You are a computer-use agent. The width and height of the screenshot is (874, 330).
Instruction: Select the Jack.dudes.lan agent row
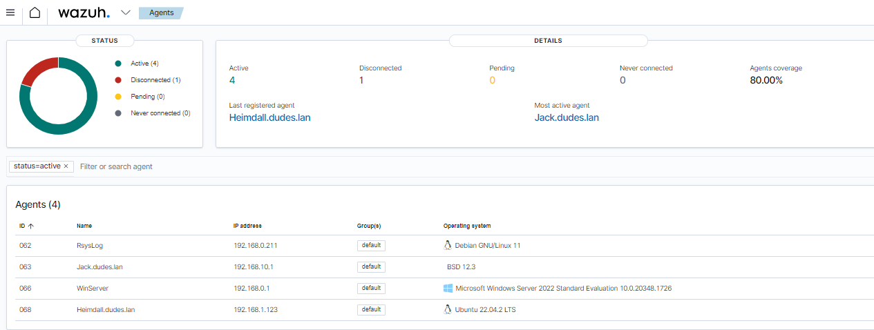coord(99,266)
